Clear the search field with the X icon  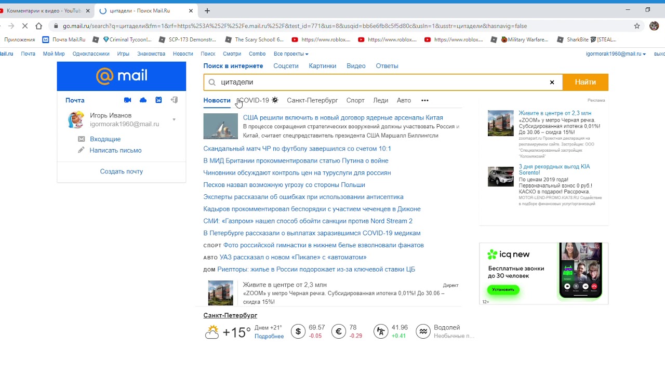click(552, 82)
